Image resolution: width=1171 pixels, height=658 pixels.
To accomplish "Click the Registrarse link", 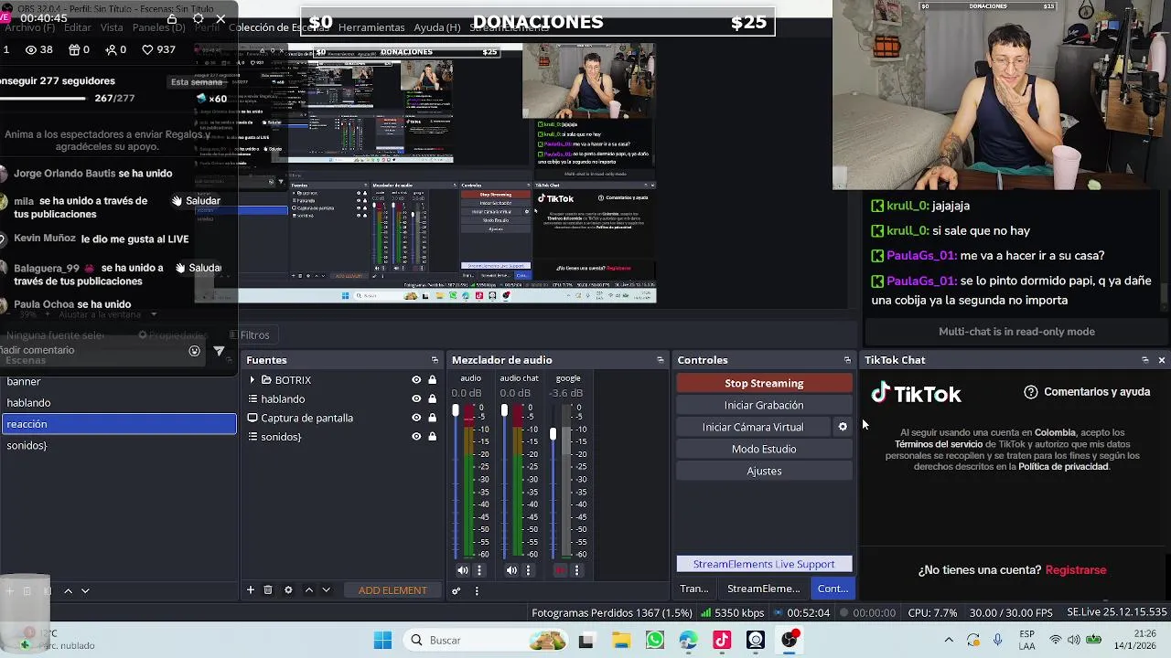I will (x=1076, y=570).
